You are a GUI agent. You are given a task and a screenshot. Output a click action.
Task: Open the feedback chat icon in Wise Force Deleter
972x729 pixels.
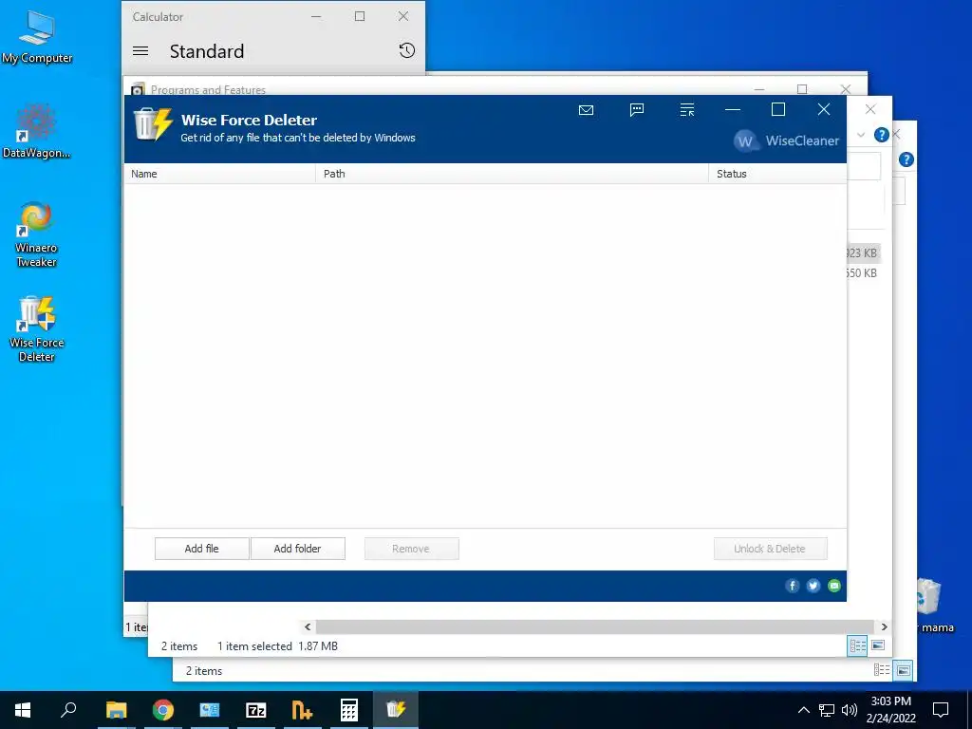pyautogui.click(x=637, y=110)
